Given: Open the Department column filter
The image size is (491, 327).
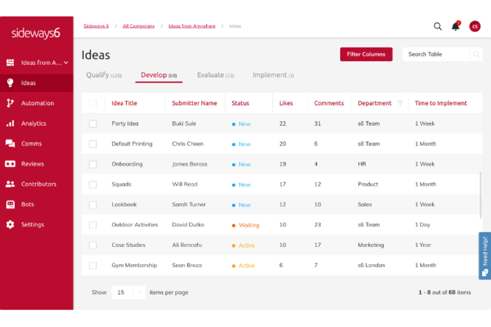Looking at the screenshot, I should coord(401,103).
